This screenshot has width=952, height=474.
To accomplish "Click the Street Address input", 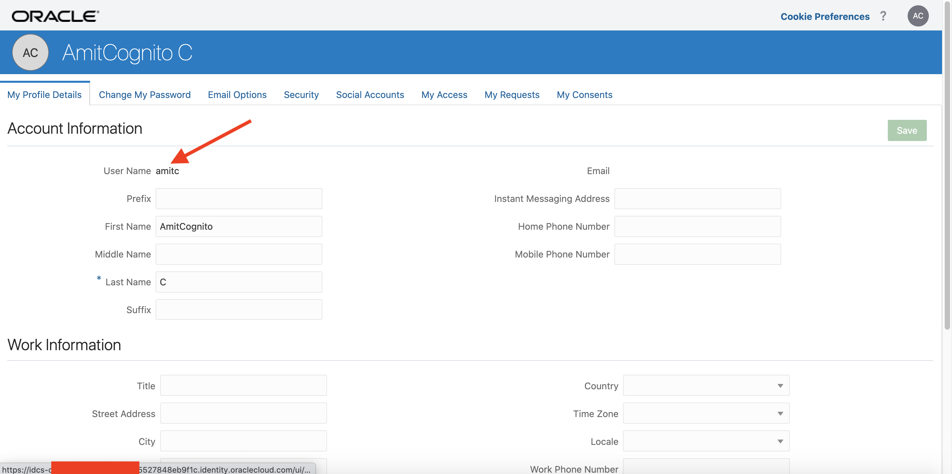I will [x=243, y=413].
